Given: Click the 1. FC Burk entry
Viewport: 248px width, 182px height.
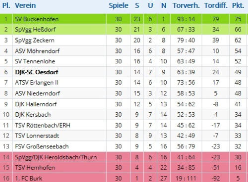Looking at the screenshot, I should (29, 179).
